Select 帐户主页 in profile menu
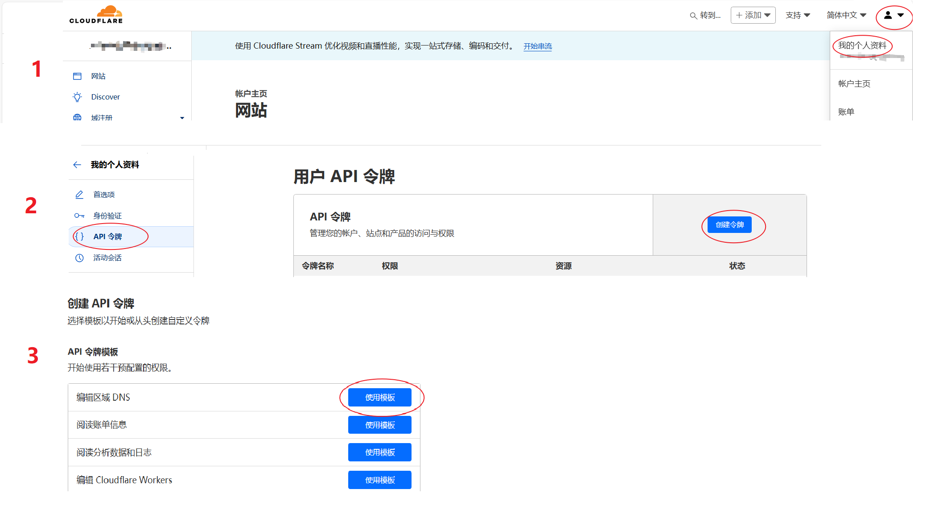 pyautogui.click(x=854, y=83)
